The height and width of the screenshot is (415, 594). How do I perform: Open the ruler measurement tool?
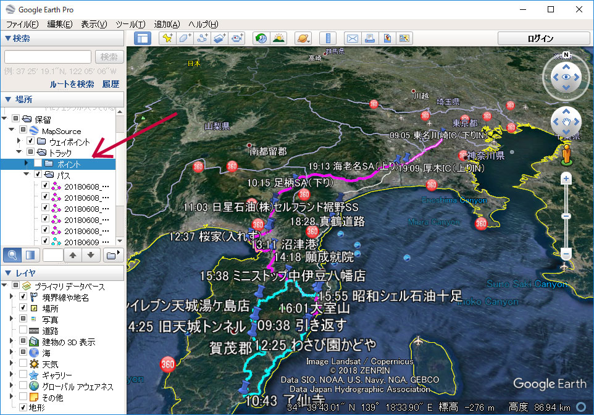point(328,38)
